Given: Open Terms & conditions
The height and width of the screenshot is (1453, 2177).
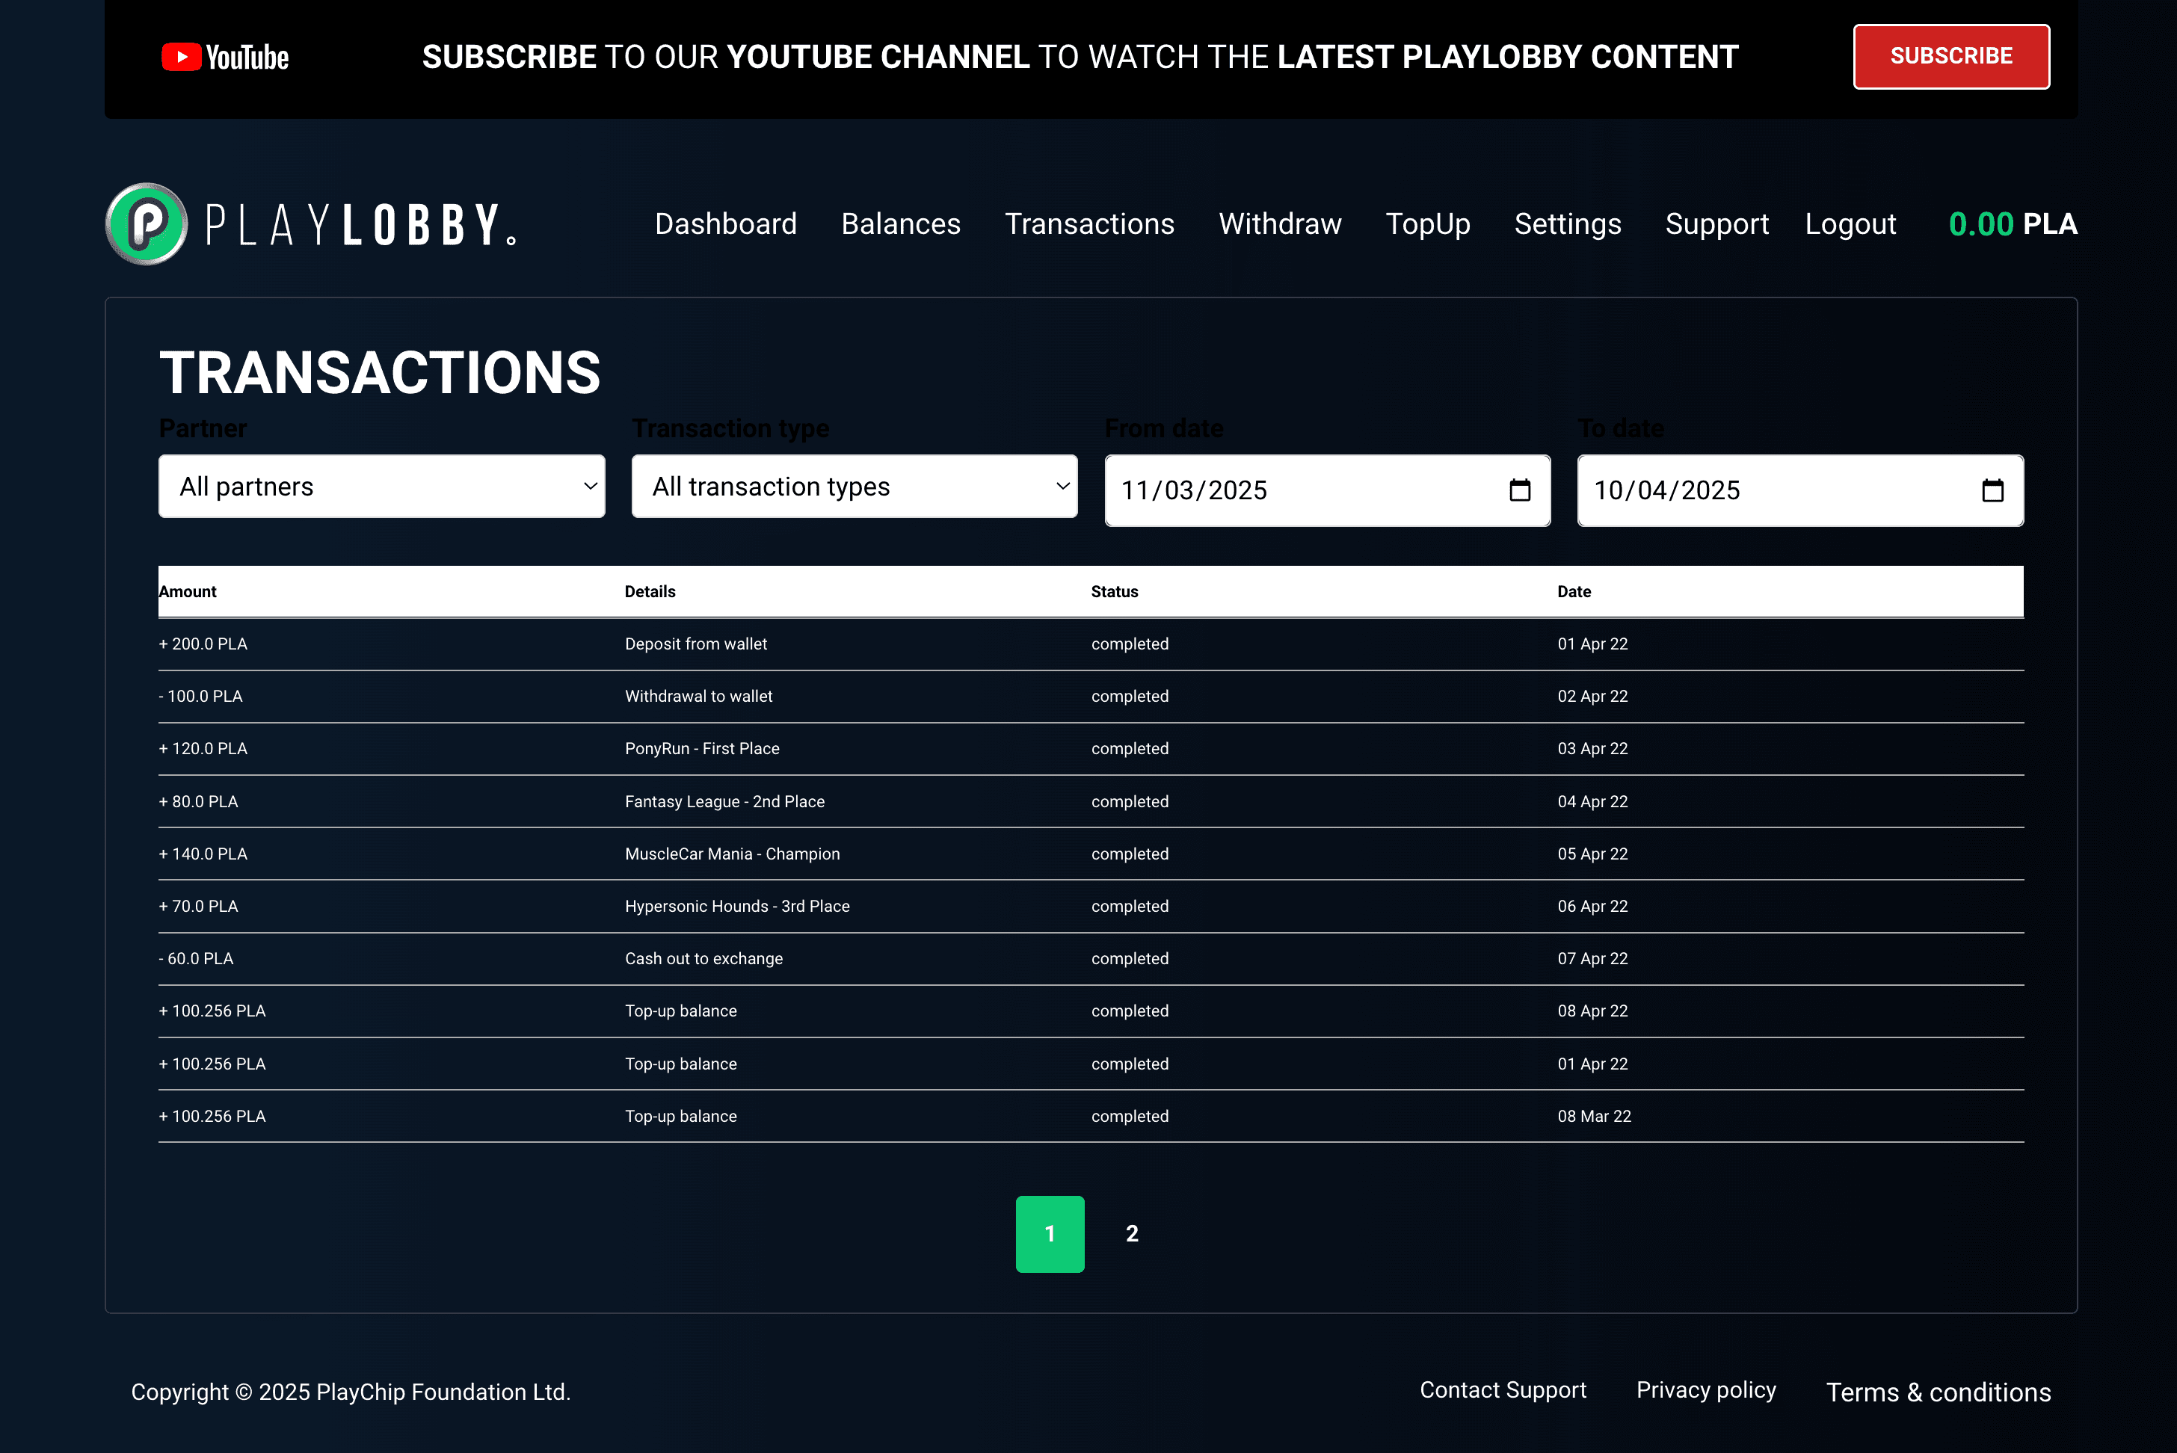Looking at the screenshot, I should (x=1937, y=1392).
